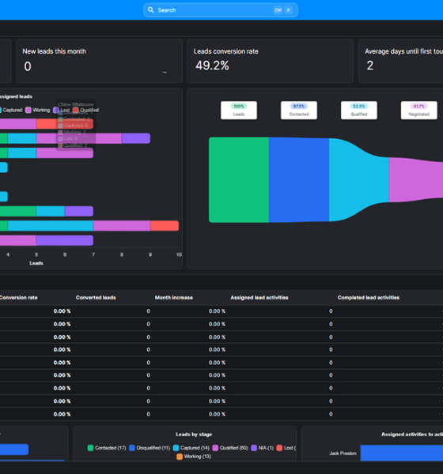Click the magenta Negotiated funnel segment
This screenshot has height=474, width=443.
coord(416,180)
